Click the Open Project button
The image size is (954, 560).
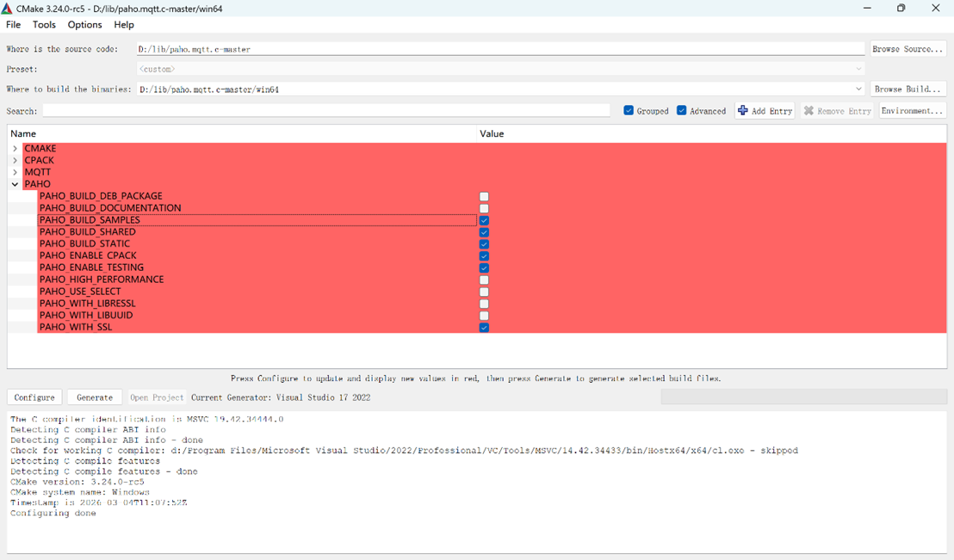click(x=157, y=397)
